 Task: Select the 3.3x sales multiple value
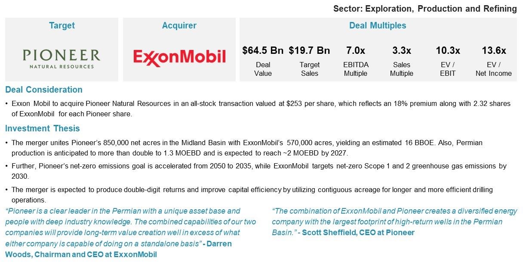coord(402,51)
